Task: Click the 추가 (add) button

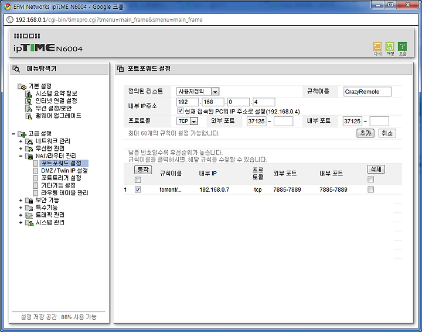Action: click(365, 133)
